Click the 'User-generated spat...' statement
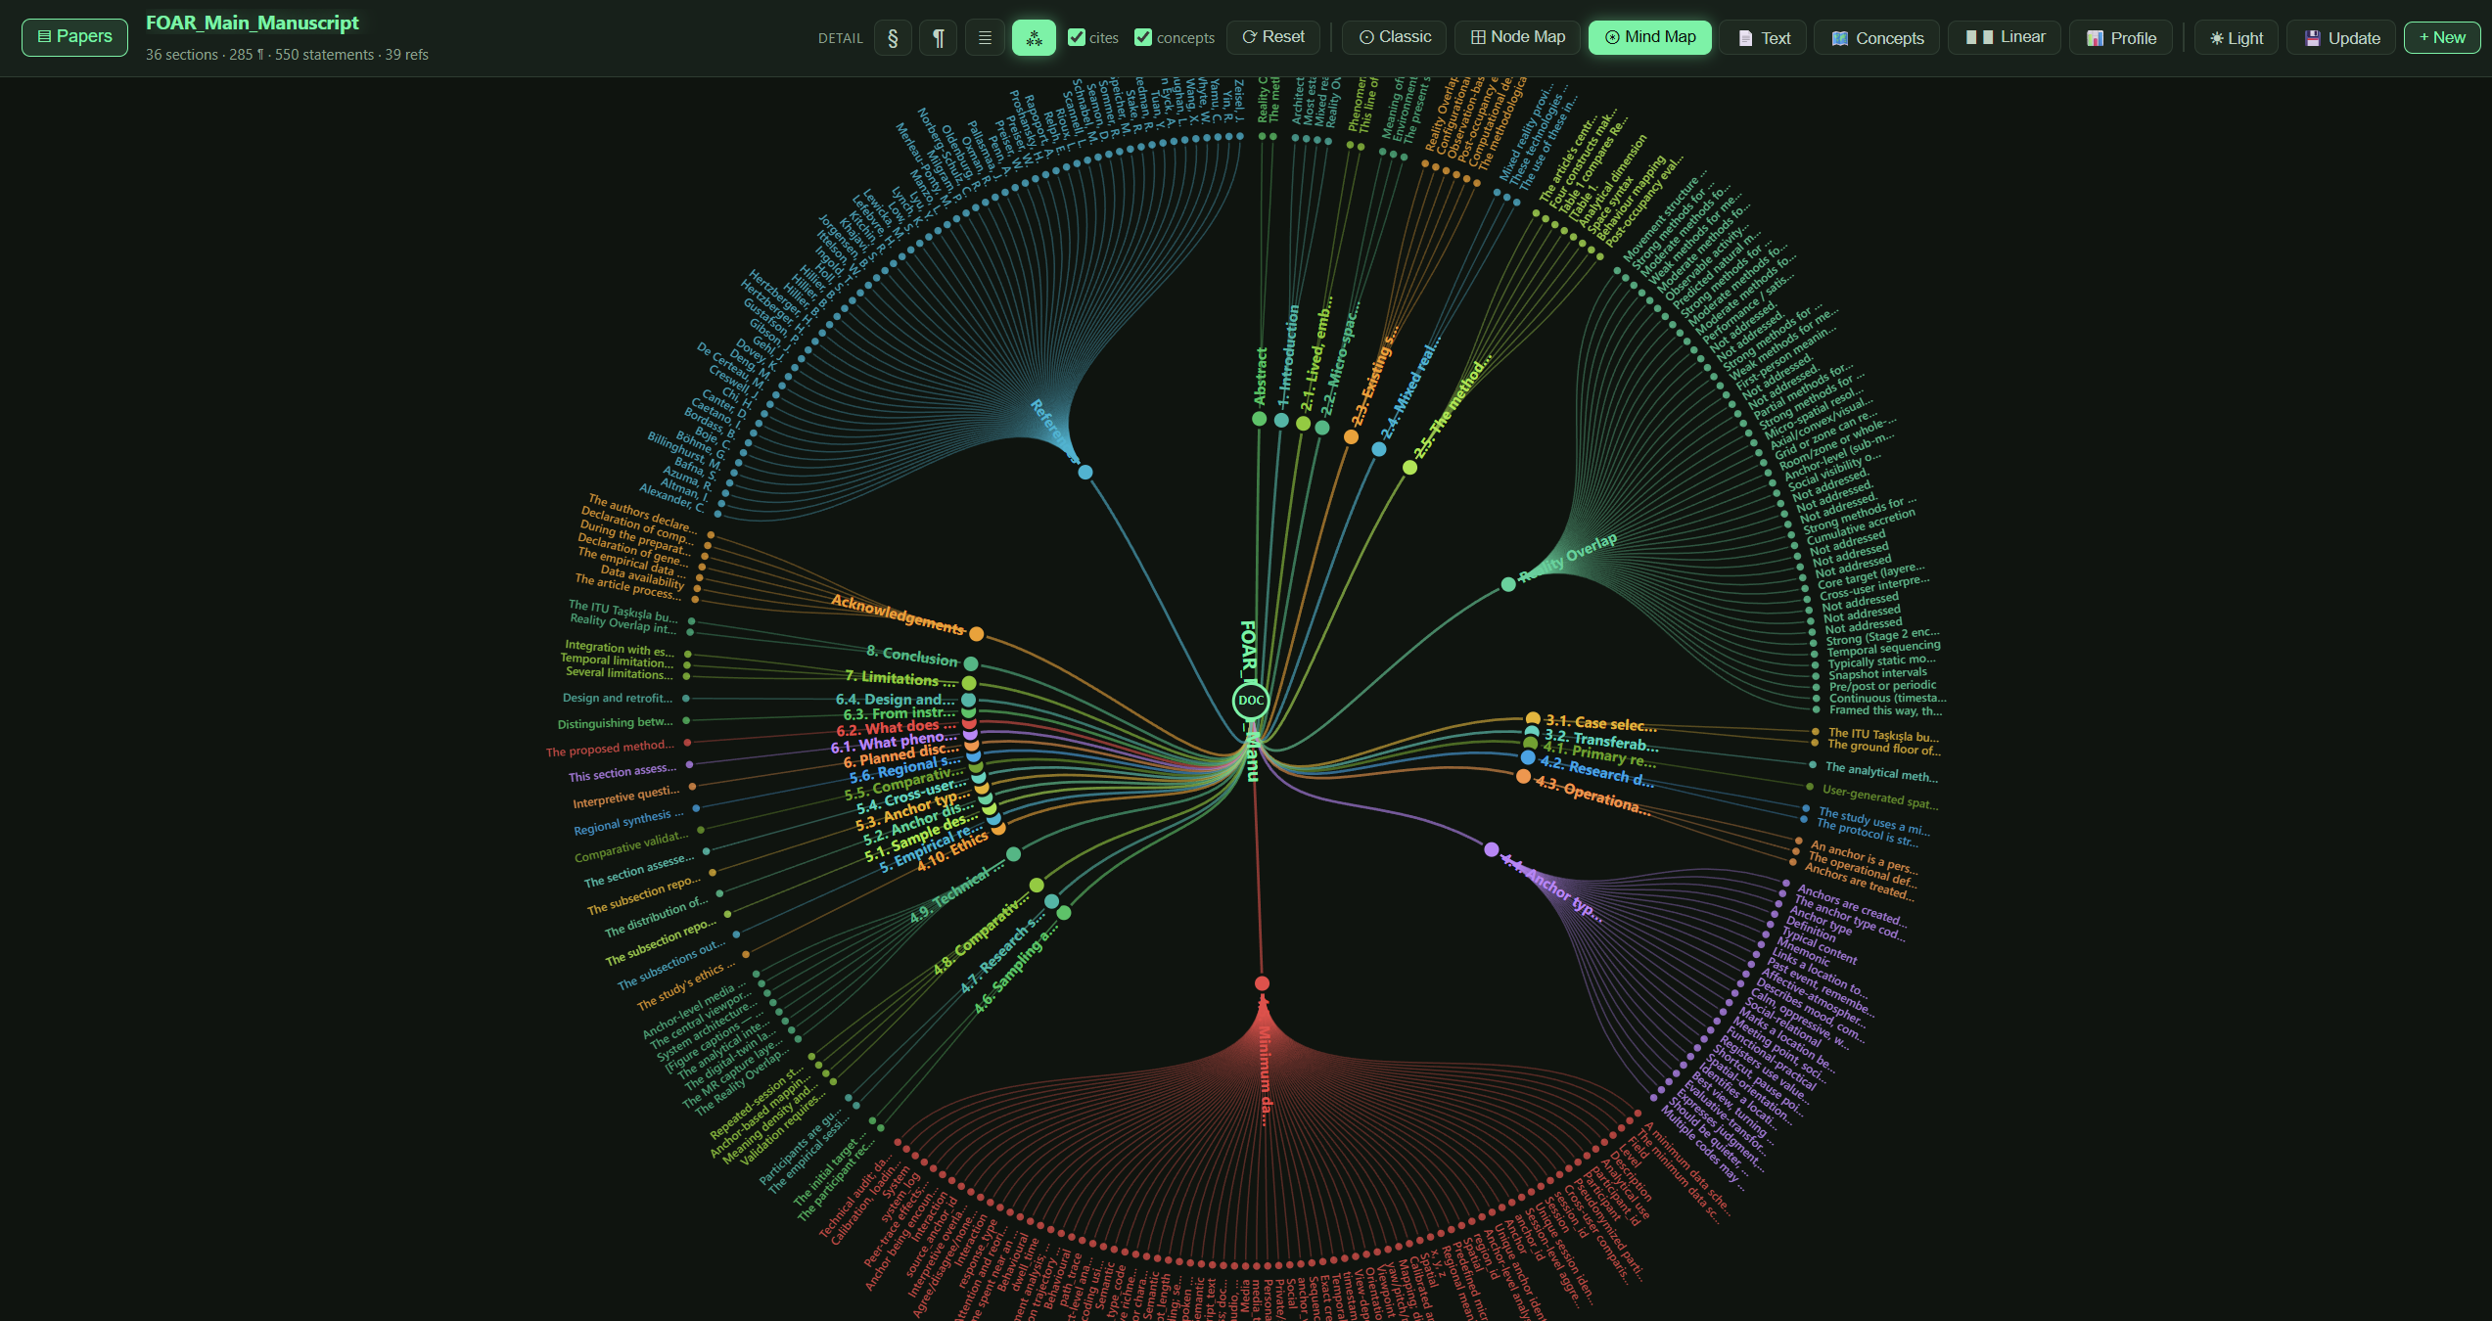Screen dimensions: 2492x1321 tap(1880, 796)
